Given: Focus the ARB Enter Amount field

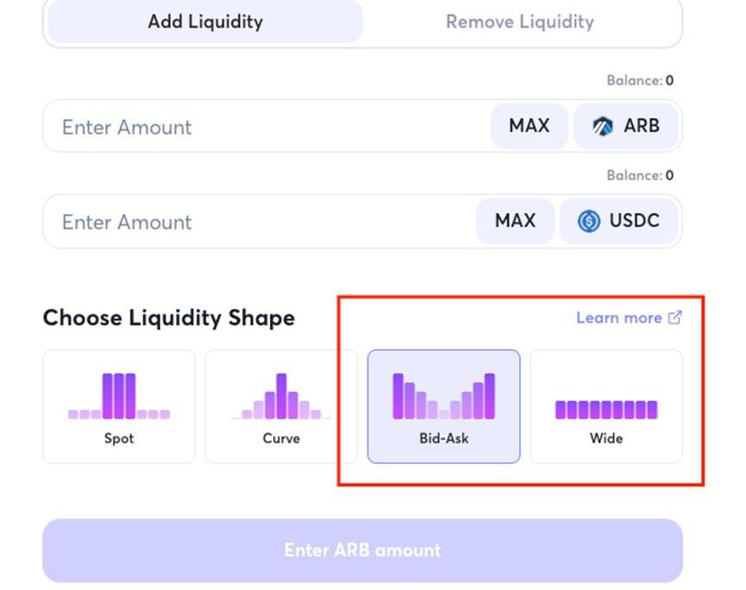Looking at the screenshot, I should point(266,127).
